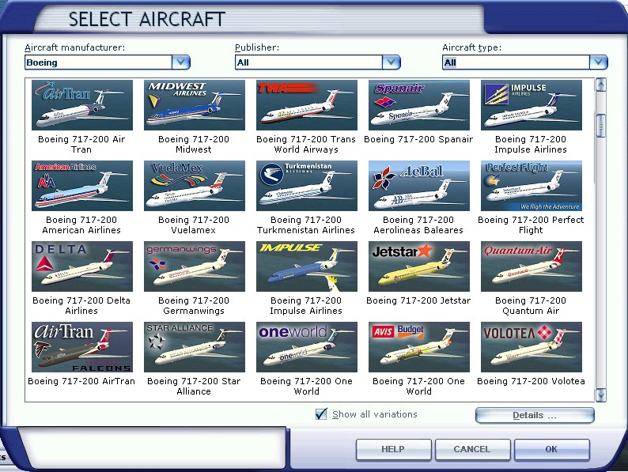The height and width of the screenshot is (472, 628).
Task: Click 'Boeing 717-200 Germanwings' label
Action: pyautogui.click(x=194, y=306)
